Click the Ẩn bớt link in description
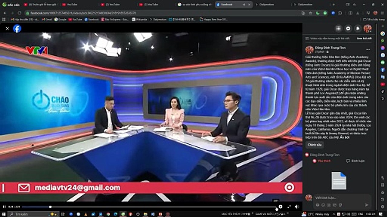The width and height of the screenshot is (387, 217). [x=344, y=137]
